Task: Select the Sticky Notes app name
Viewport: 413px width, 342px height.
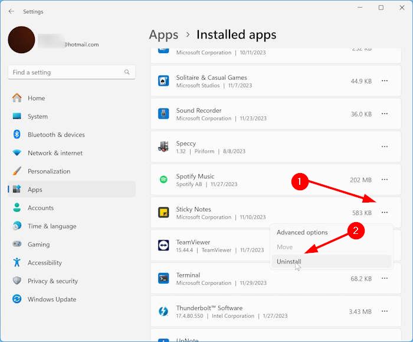Action: pyautogui.click(x=194, y=209)
